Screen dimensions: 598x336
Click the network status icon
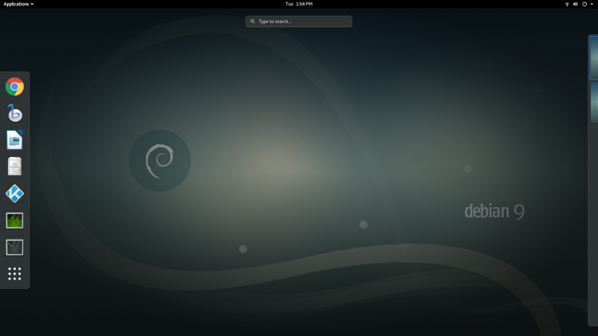click(567, 4)
